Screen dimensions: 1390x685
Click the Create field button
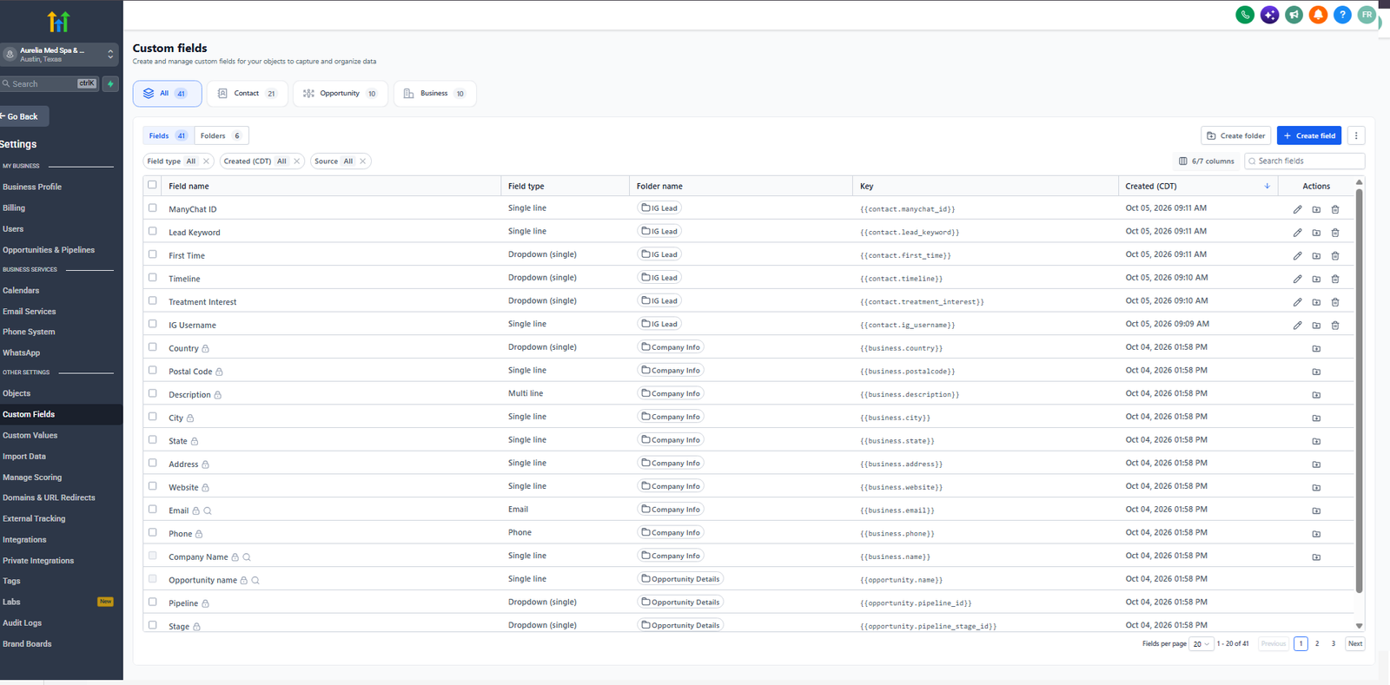(1309, 135)
